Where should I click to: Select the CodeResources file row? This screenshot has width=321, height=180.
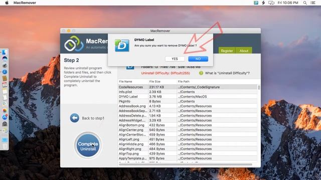188,87
